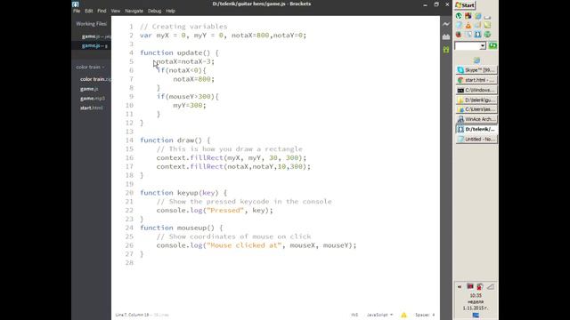Click the 'function mouseup() {' code line
This screenshot has width=570, height=320.
pos(182,228)
